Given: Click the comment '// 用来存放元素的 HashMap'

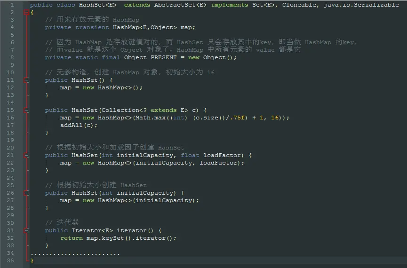Looking at the screenshot, I should [x=92, y=19].
